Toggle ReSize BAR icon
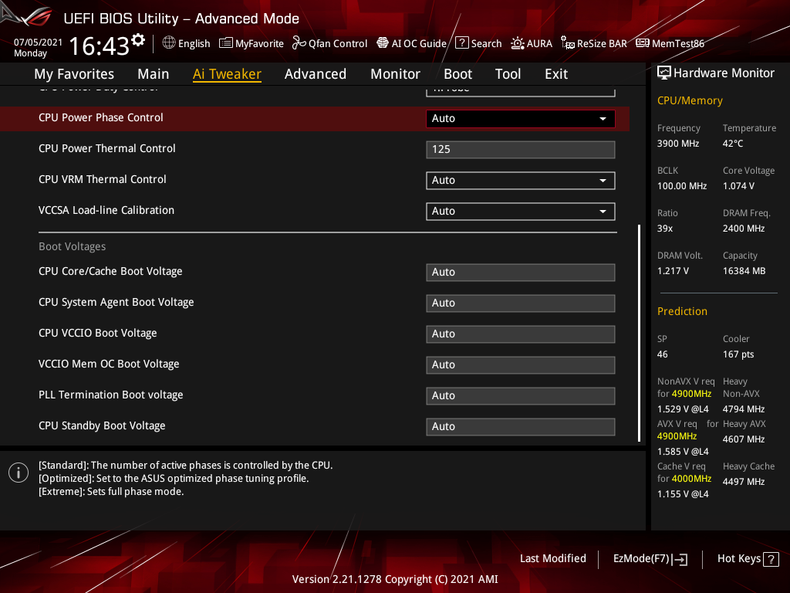 point(568,43)
